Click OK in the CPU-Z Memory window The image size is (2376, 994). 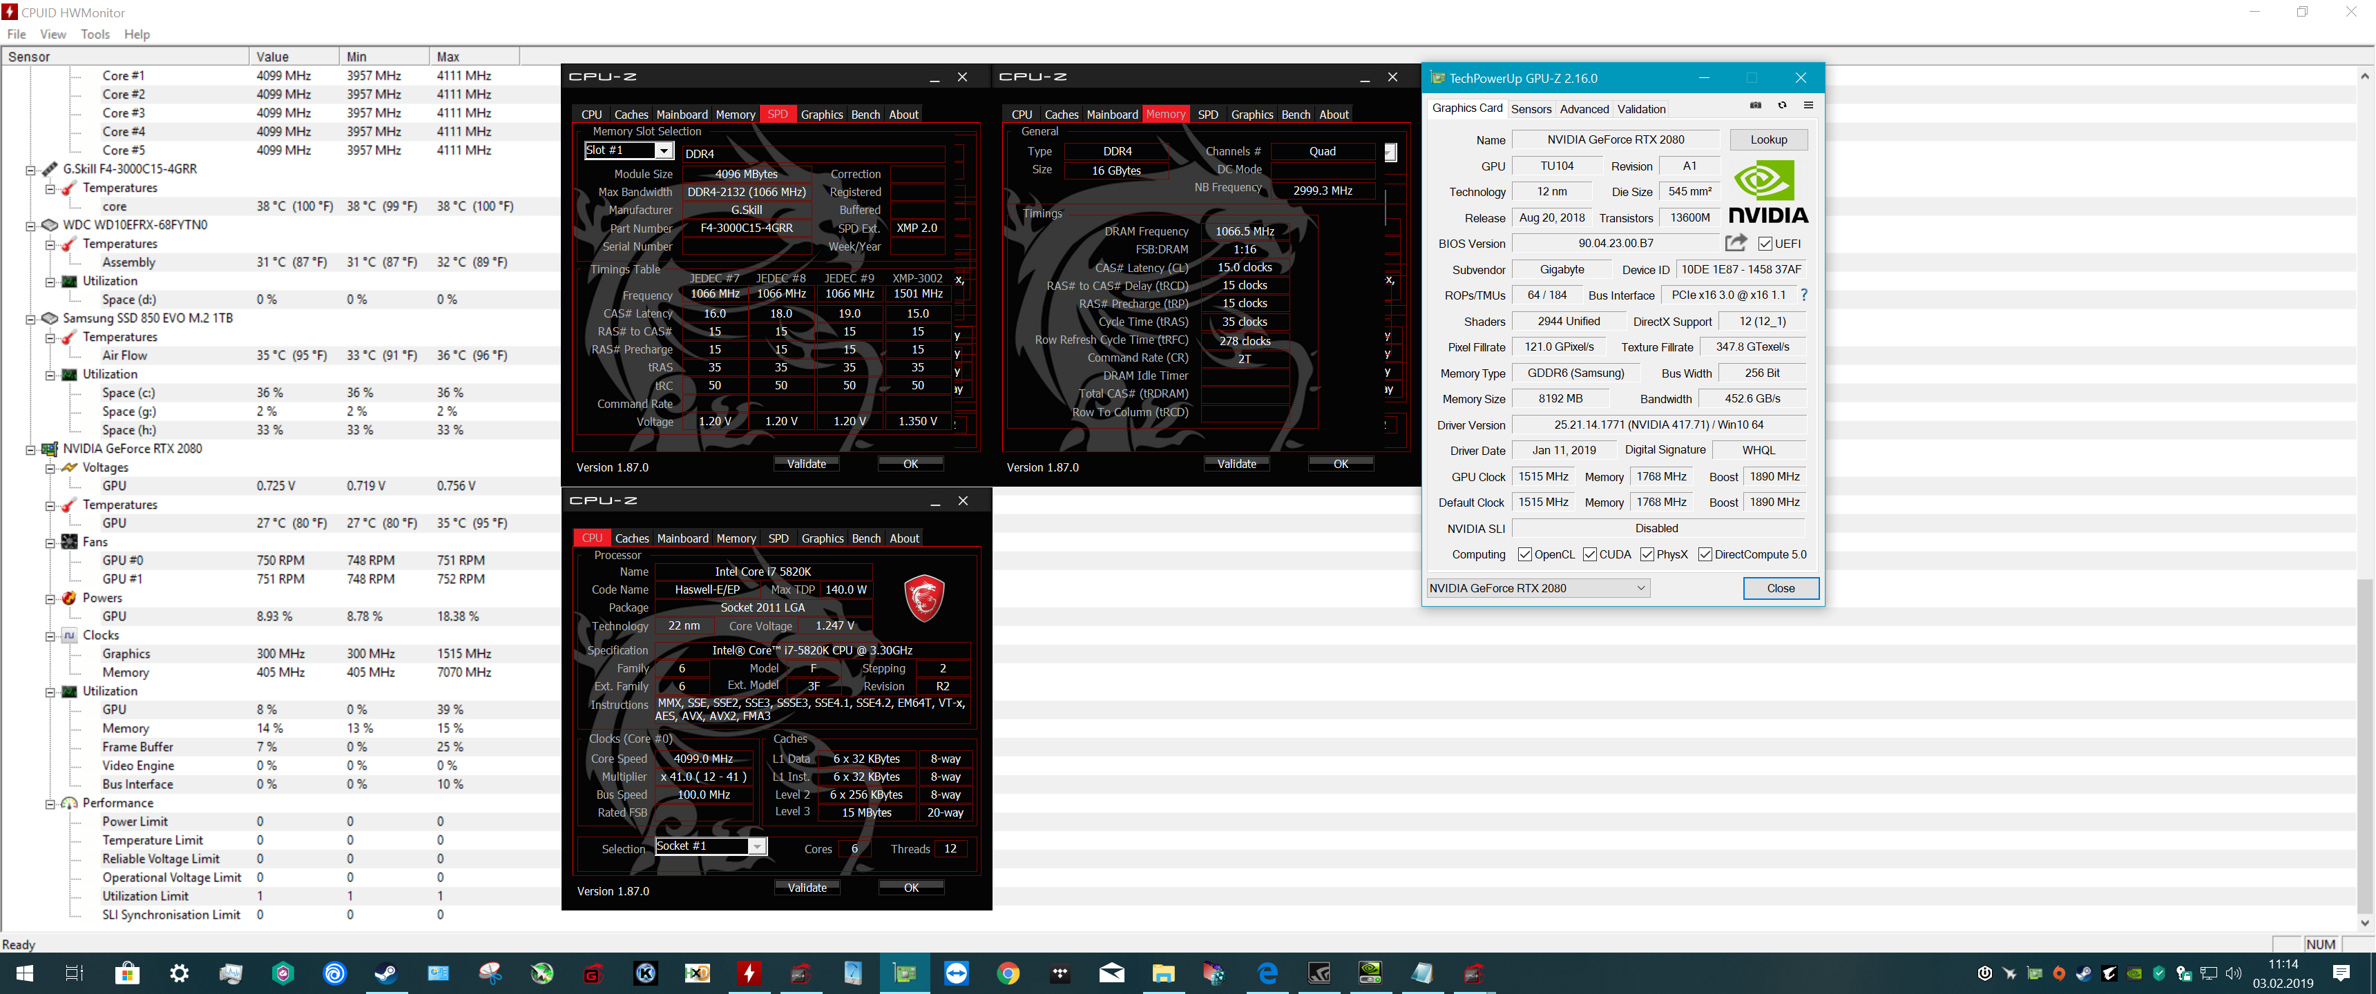click(1340, 464)
